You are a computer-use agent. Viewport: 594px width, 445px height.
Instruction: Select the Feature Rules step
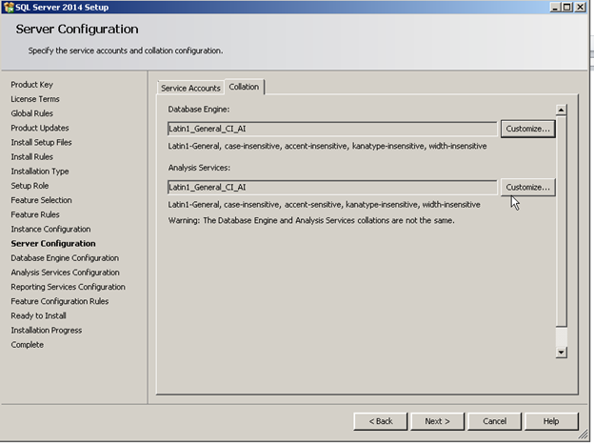35,214
